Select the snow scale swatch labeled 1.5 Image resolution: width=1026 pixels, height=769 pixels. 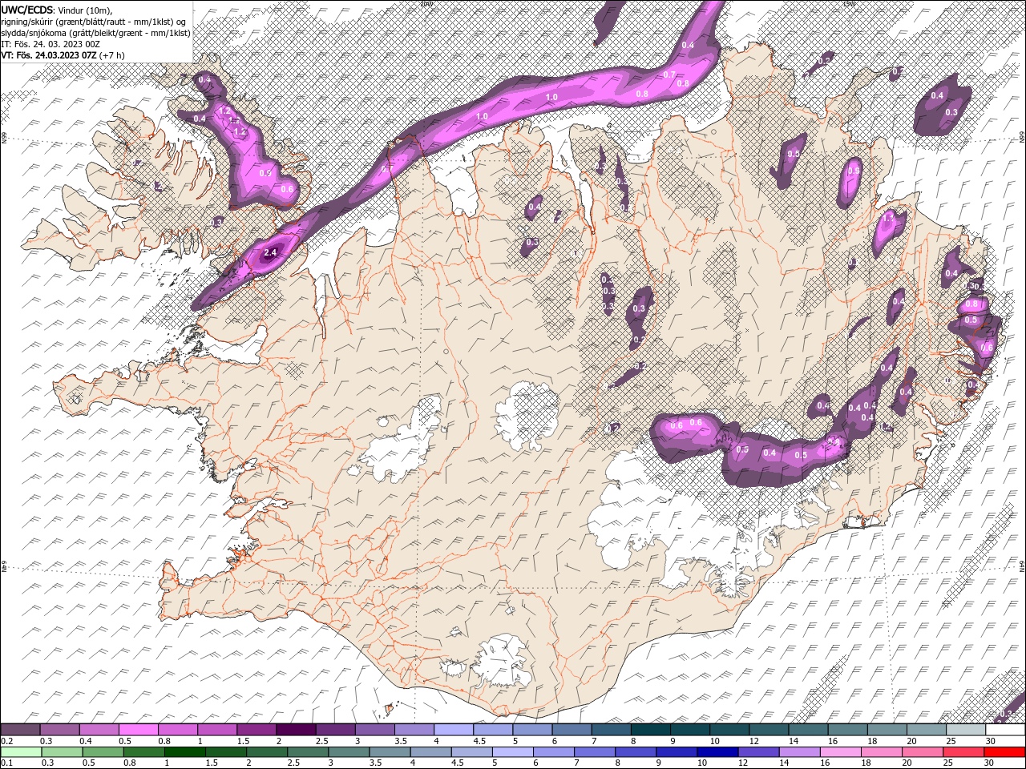[x=256, y=730]
